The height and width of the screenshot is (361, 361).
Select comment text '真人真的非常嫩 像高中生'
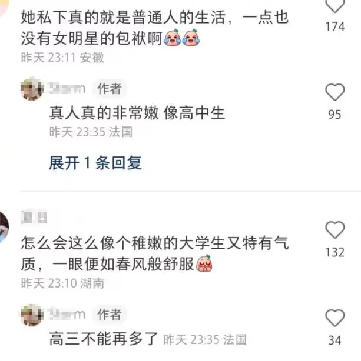(x=137, y=113)
